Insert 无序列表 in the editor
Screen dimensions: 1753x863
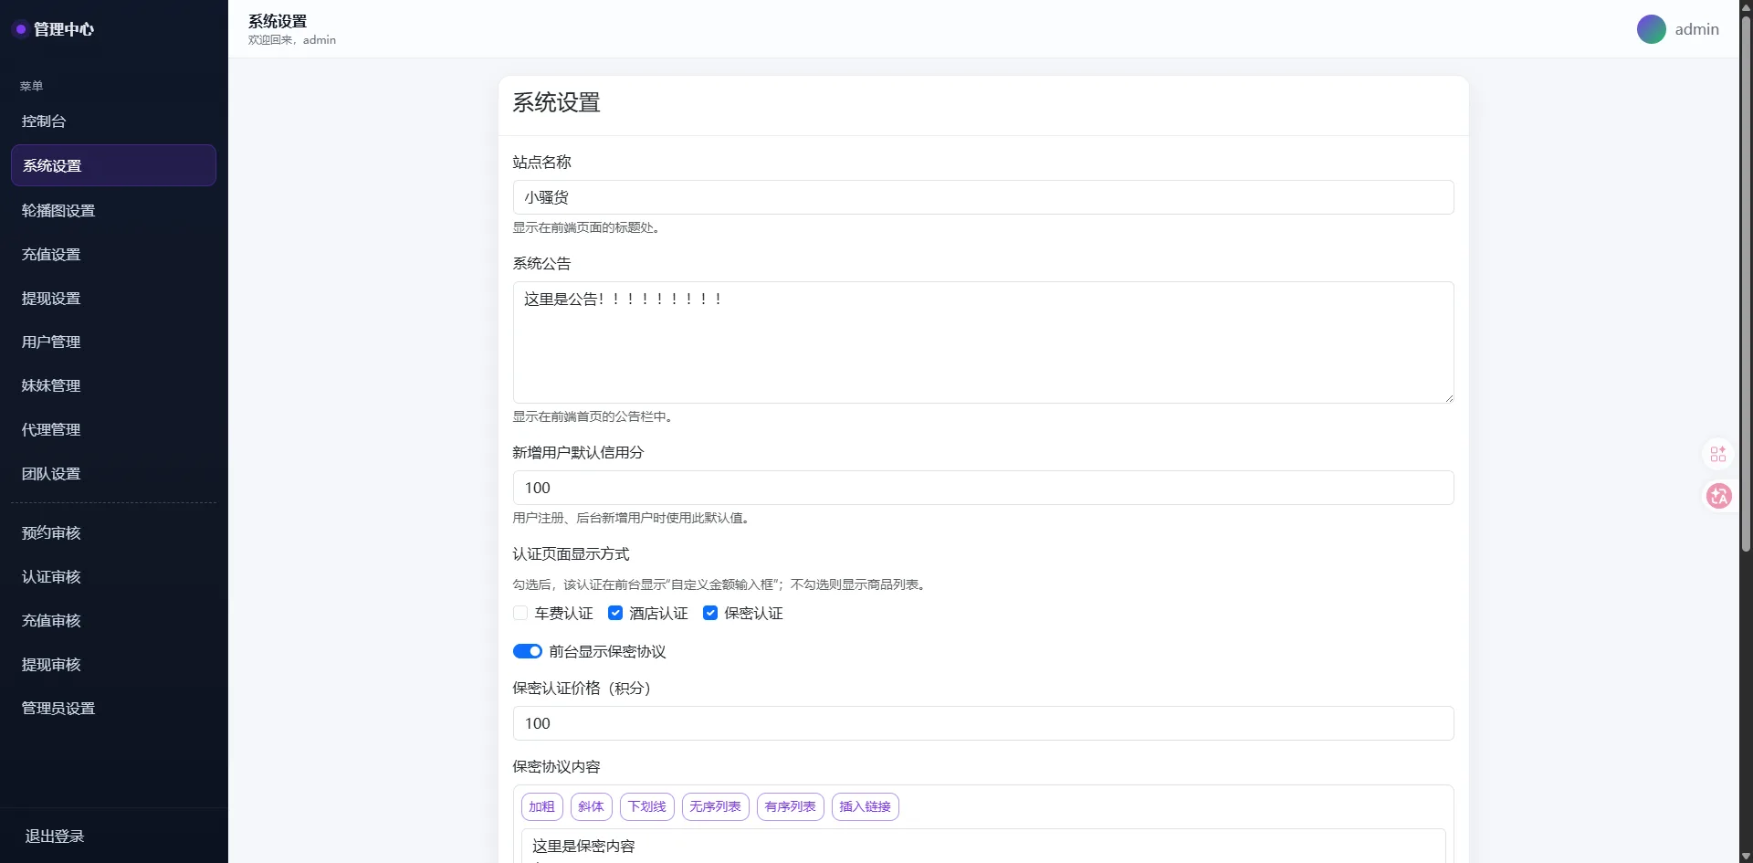click(x=715, y=806)
